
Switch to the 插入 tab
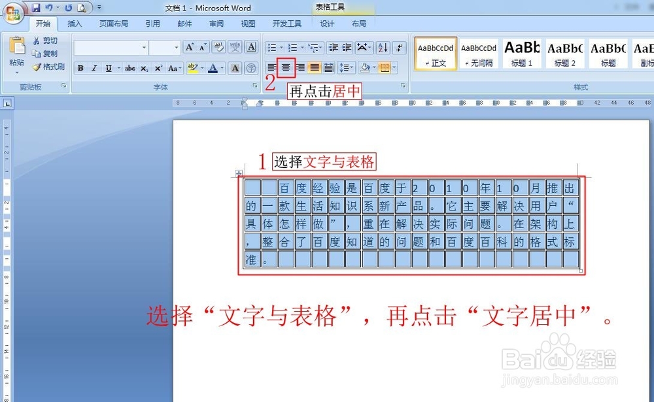(x=75, y=24)
